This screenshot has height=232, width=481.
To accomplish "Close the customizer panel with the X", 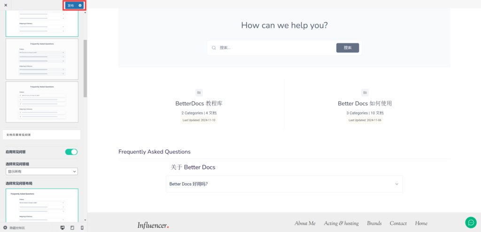I will pos(6,5).
